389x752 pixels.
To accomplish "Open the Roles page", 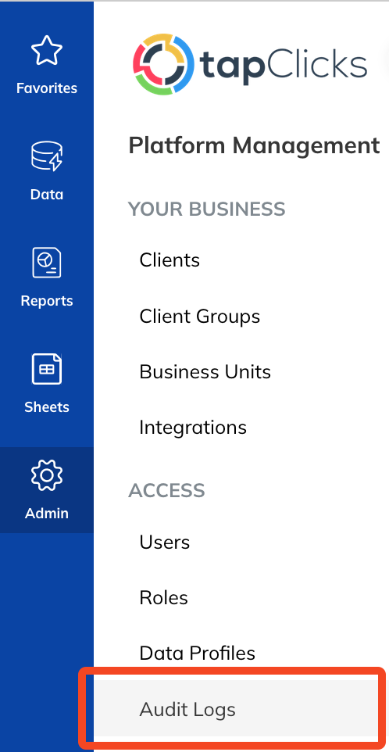I will click(164, 598).
